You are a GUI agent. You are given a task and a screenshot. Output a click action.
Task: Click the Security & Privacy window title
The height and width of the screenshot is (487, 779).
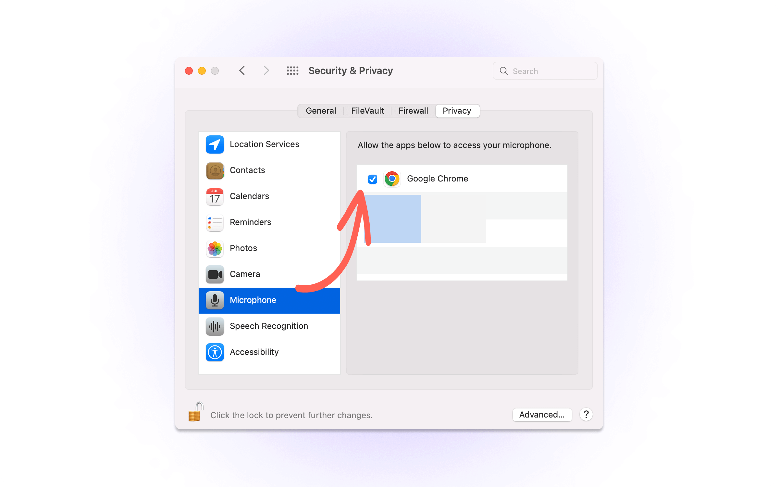(x=351, y=70)
